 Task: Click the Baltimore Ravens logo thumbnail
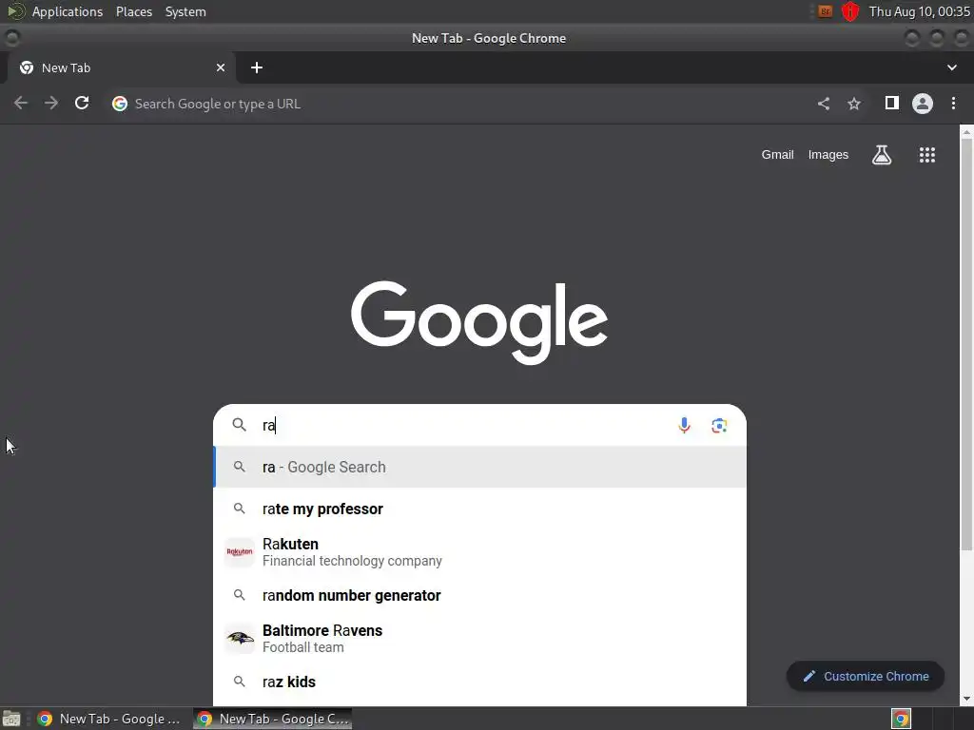tap(240, 638)
